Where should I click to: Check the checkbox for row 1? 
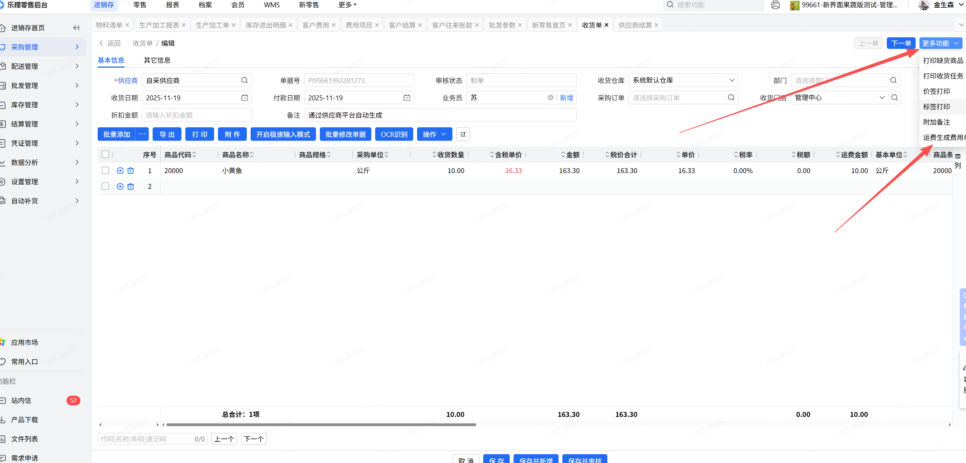point(105,171)
